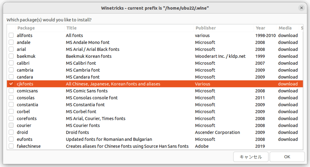310x167 pixels.
Task: Click the キャンセル cancel button
Action: pos(251,157)
